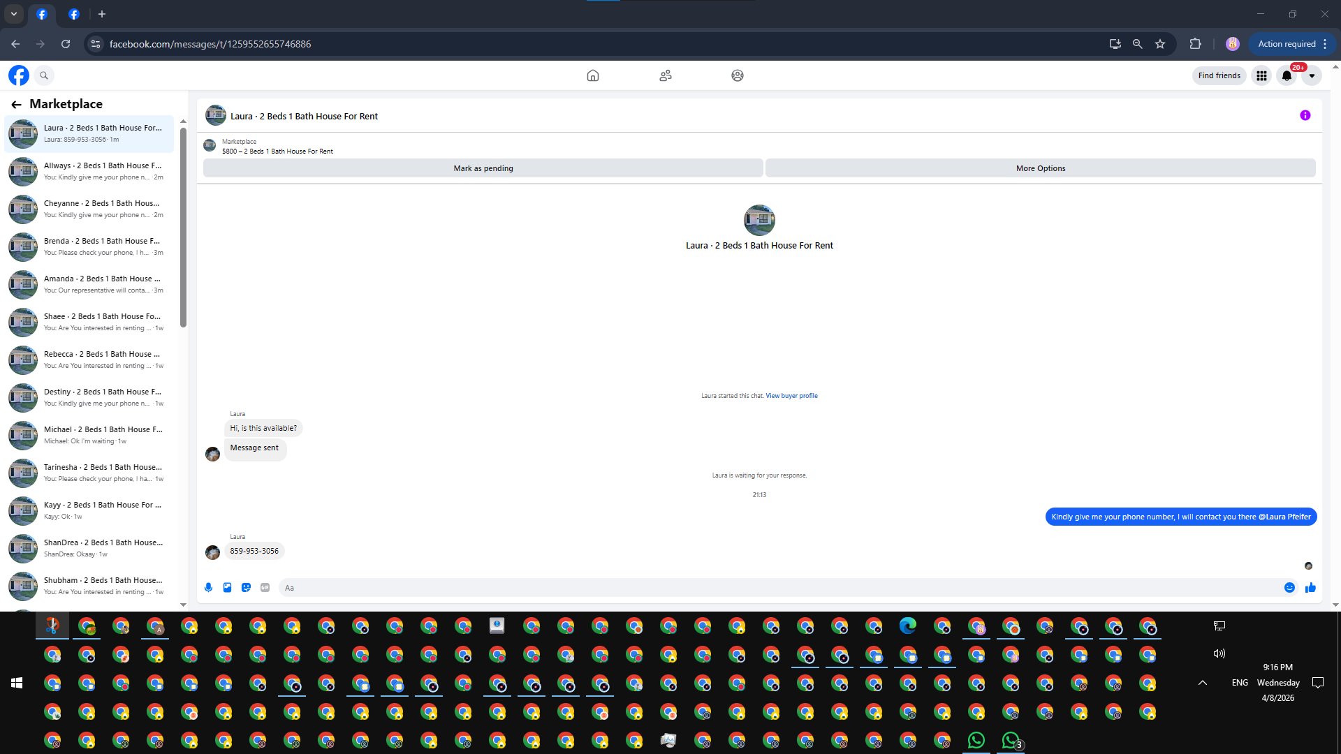This screenshot has height=754, width=1341.
Task: Open the GIF picker icon
Action: 265,588
